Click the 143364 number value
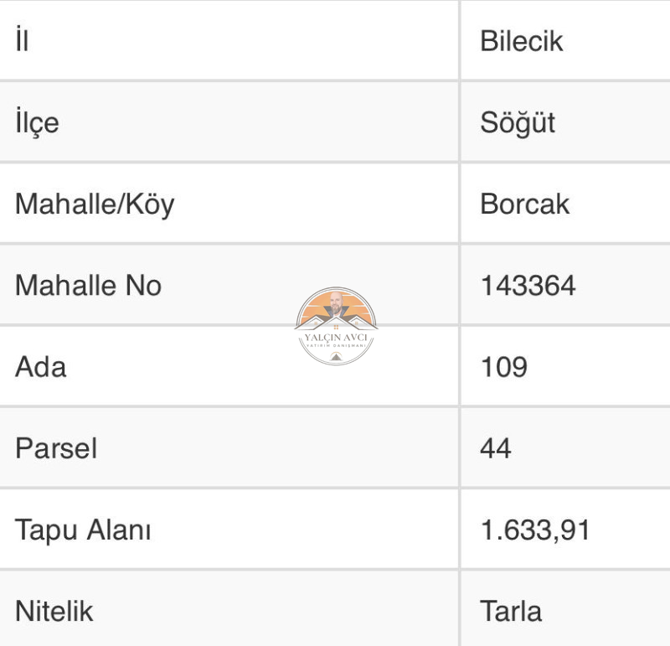 tap(528, 285)
